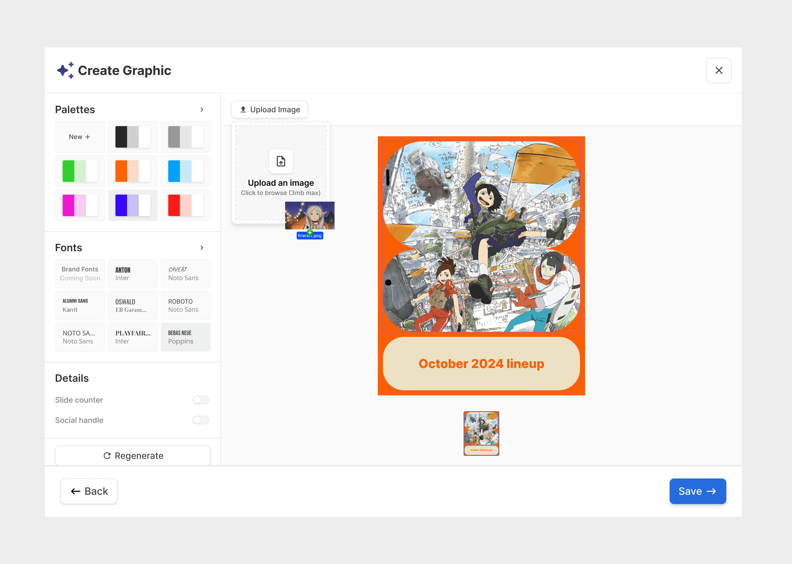Image resolution: width=792 pixels, height=564 pixels.
Task: Choose the Bebas Neue Poppins font pair
Action: [x=185, y=337]
